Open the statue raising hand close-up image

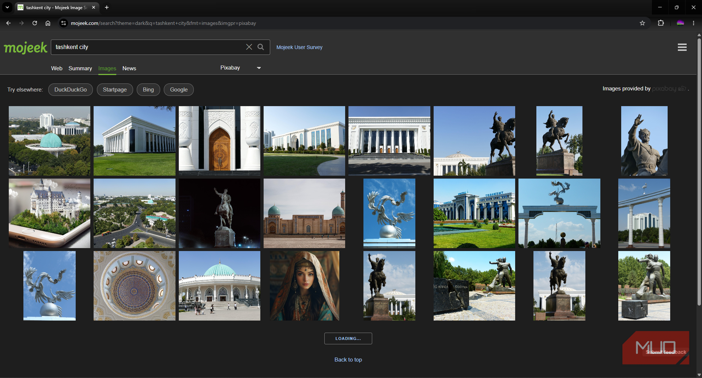644,141
